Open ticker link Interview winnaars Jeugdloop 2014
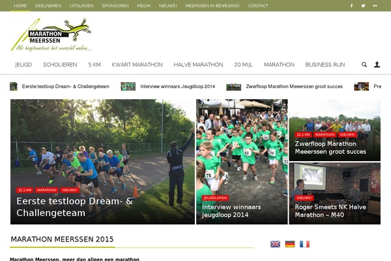 coord(177,86)
